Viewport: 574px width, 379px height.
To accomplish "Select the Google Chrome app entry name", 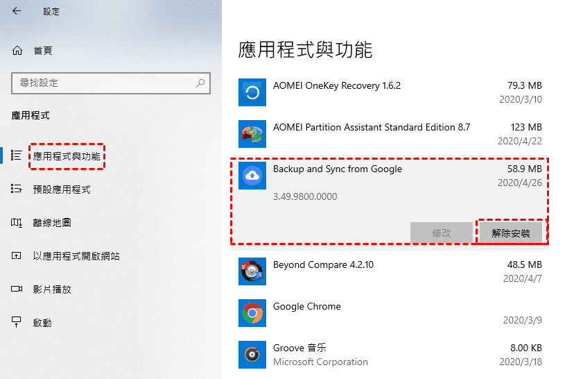I will pyautogui.click(x=307, y=306).
